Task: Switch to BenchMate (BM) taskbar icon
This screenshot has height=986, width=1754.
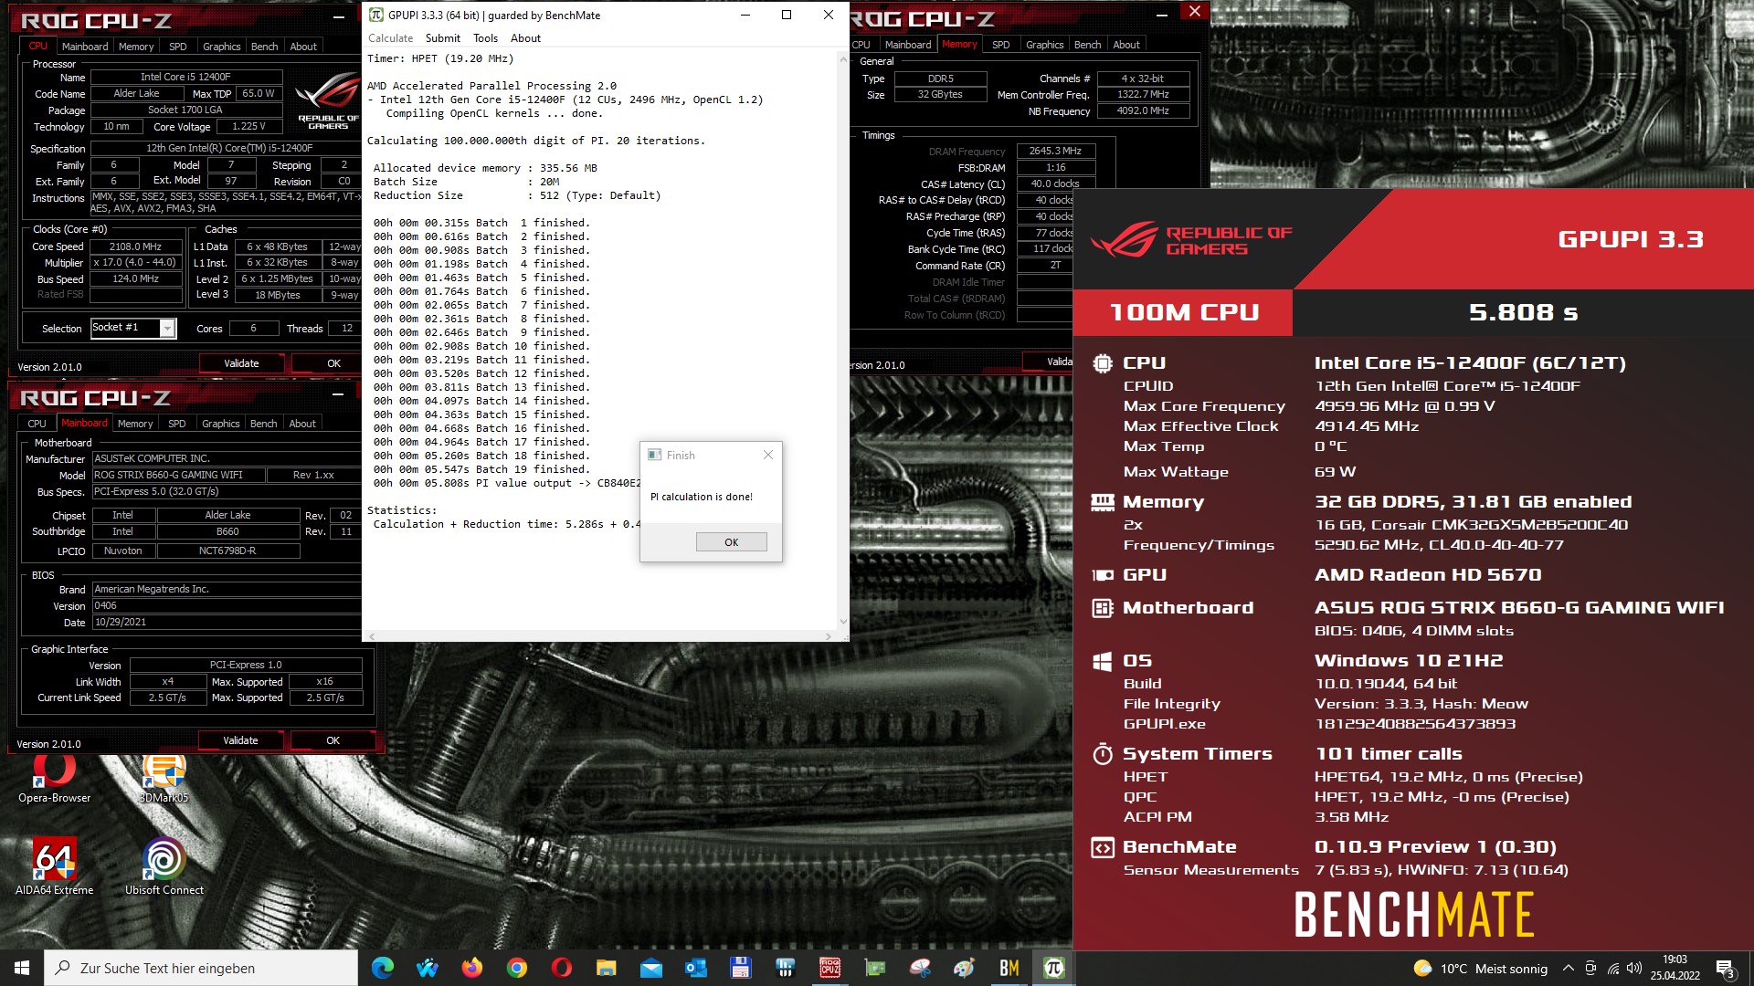Action: click(1009, 968)
